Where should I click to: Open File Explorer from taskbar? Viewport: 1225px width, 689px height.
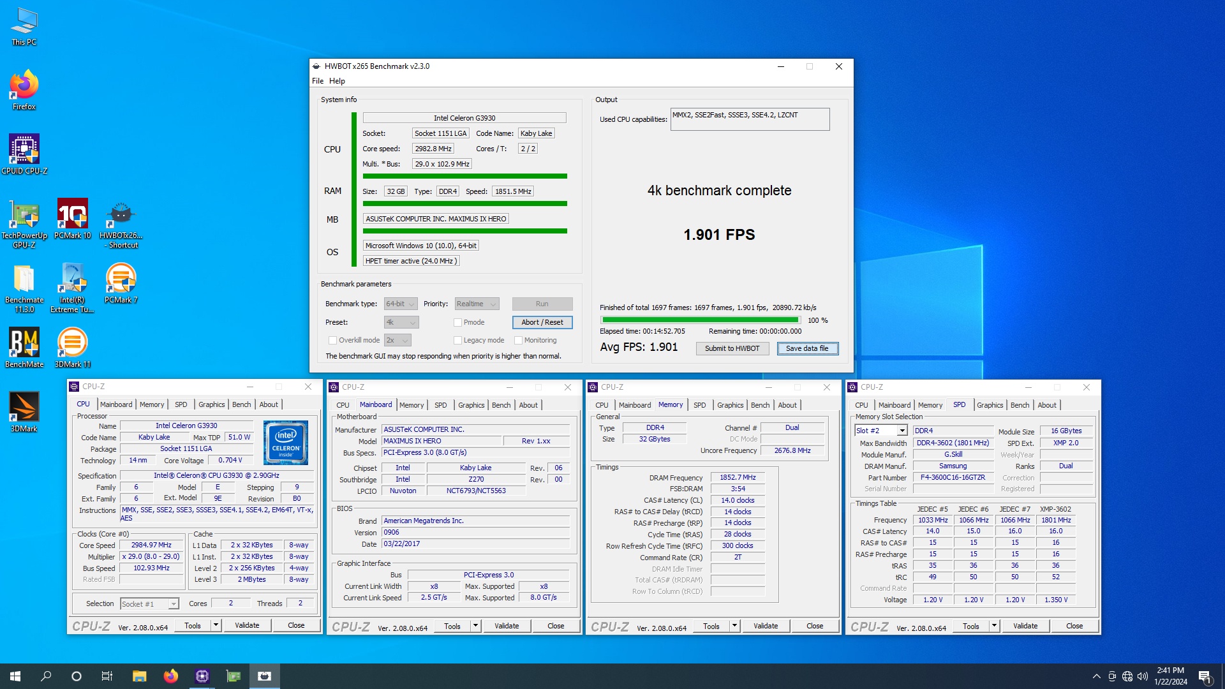pos(139,676)
